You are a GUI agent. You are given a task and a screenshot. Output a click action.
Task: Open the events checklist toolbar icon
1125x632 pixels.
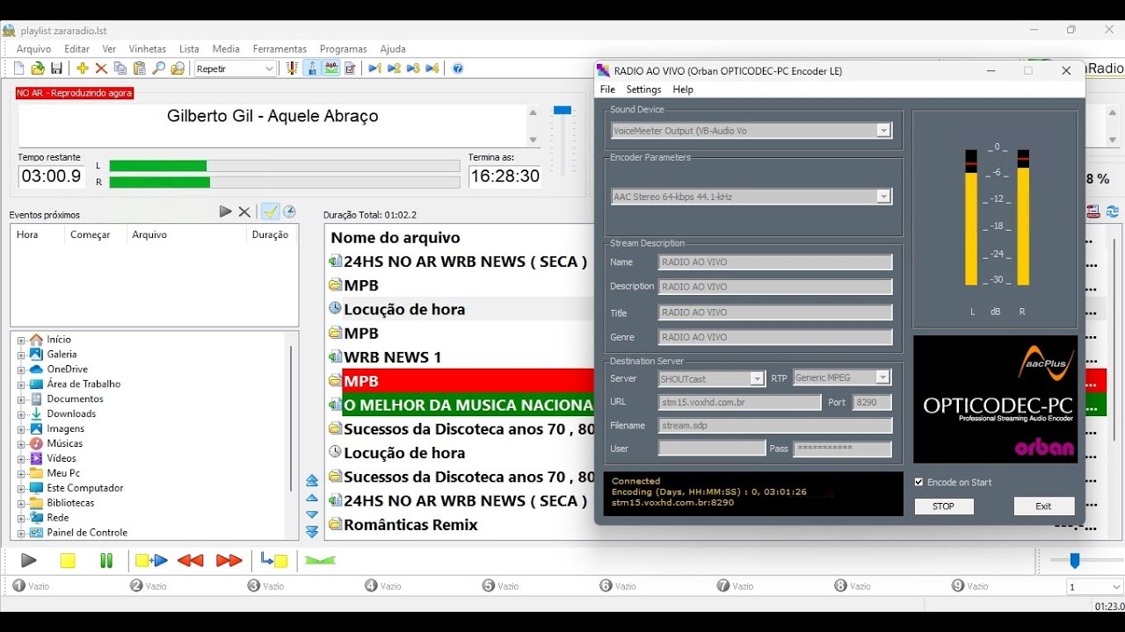coord(350,68)
